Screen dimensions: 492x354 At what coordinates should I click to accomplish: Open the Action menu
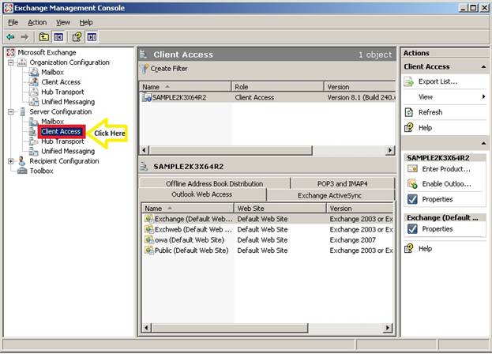point(37,22)
